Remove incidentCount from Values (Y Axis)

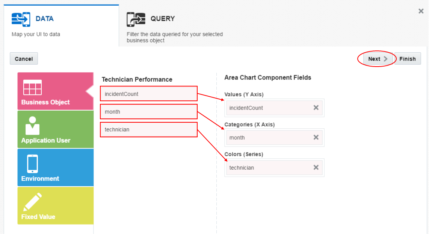[x=316, y=108]
